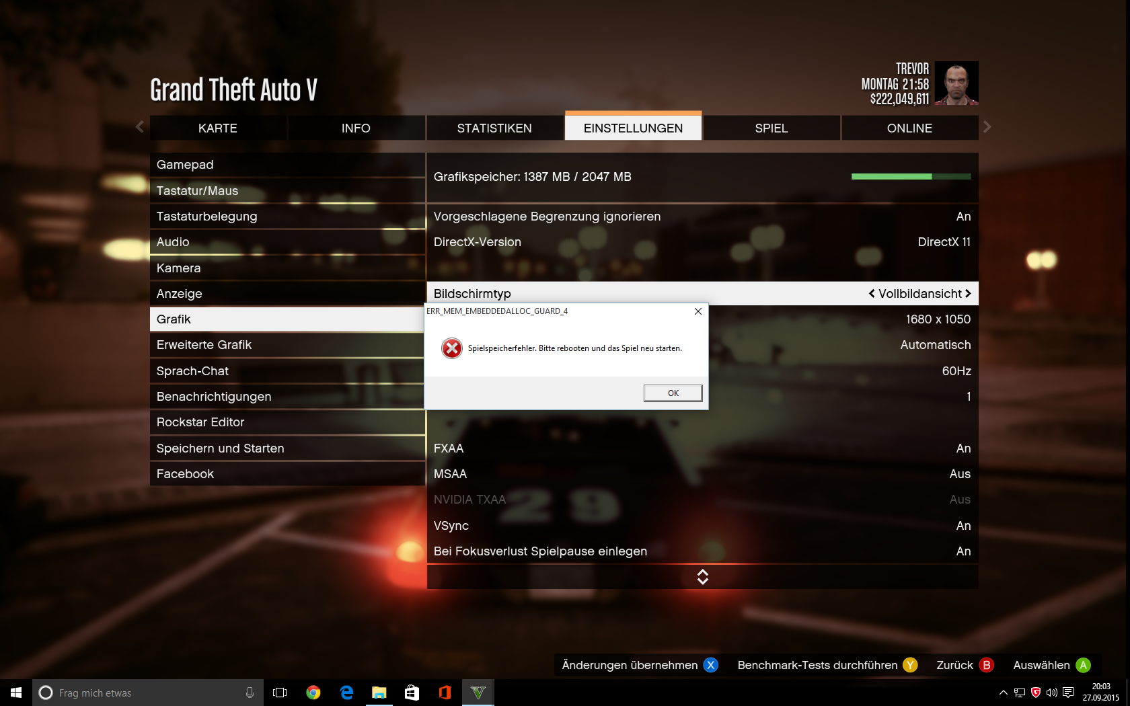Open Task View from the taskbar
Viewport: 1130px width, 706px height.
pyautogui.click(x=280, y=693)
